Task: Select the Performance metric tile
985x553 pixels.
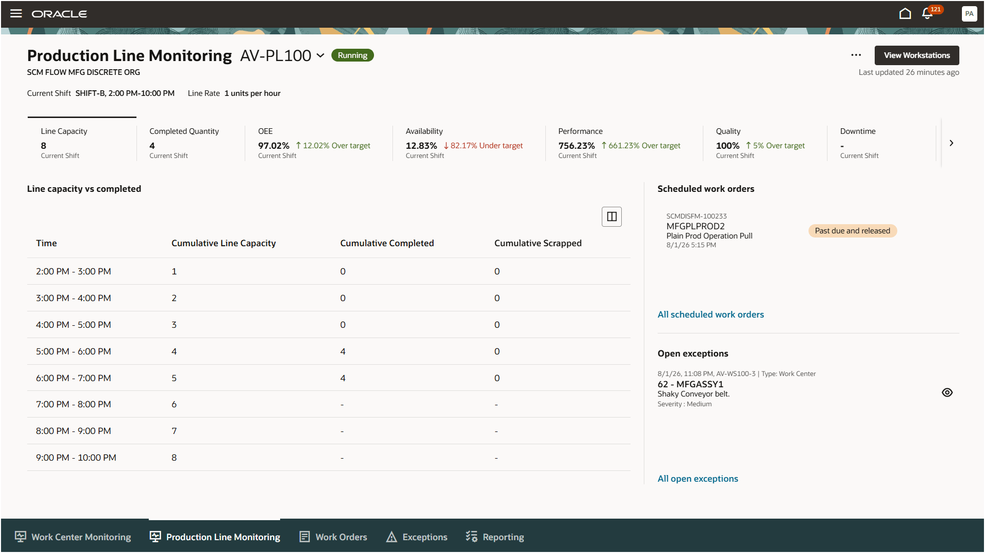Action: [624, 143]
